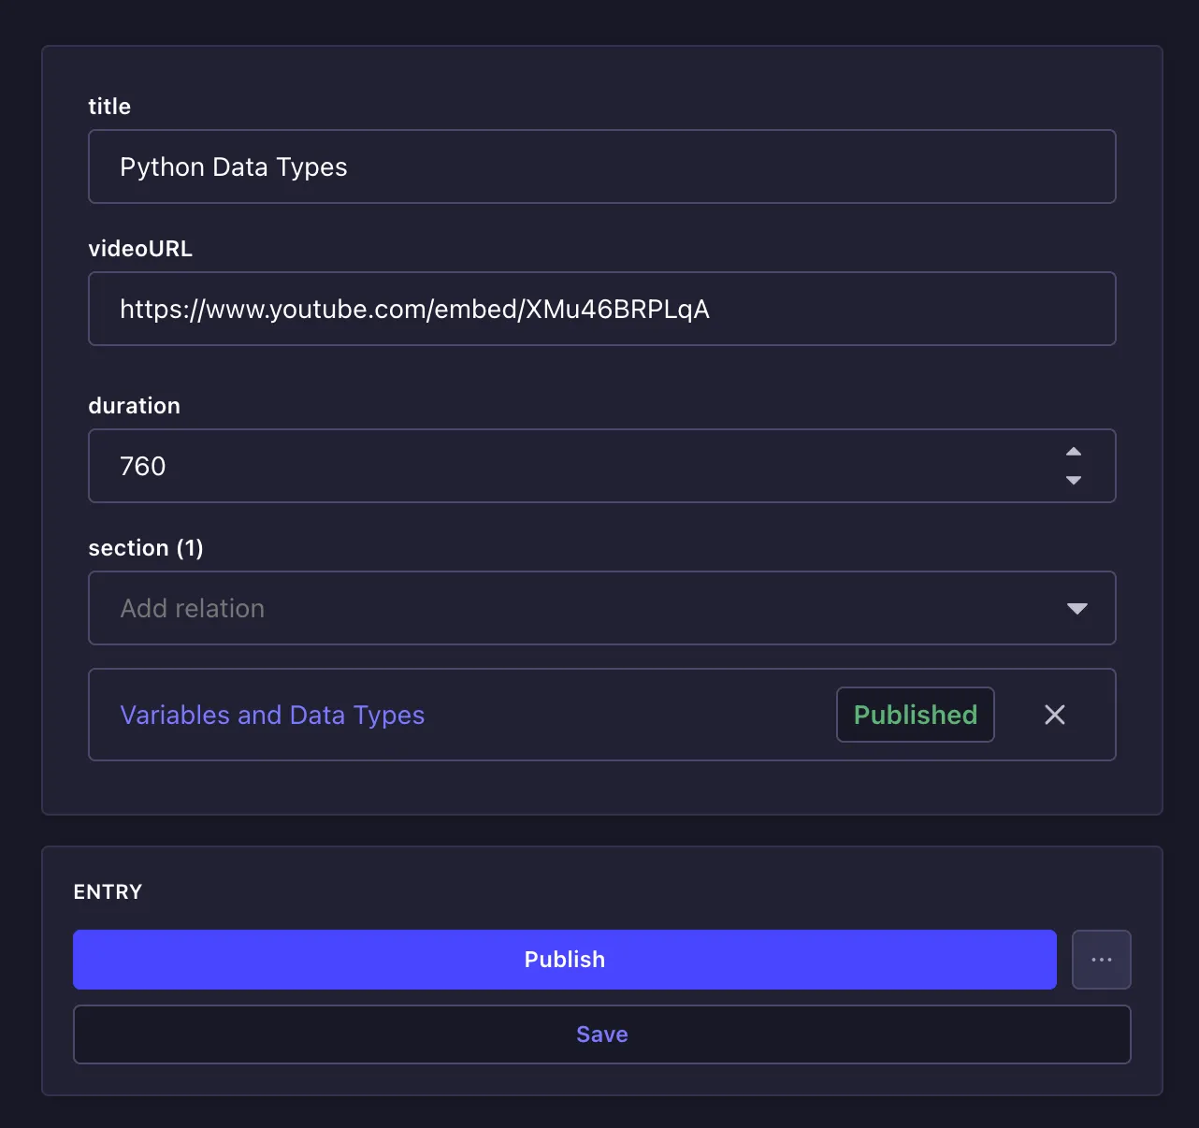
Task: Decrease duration with the down arrow
Action: click(x=1074, y=480)
